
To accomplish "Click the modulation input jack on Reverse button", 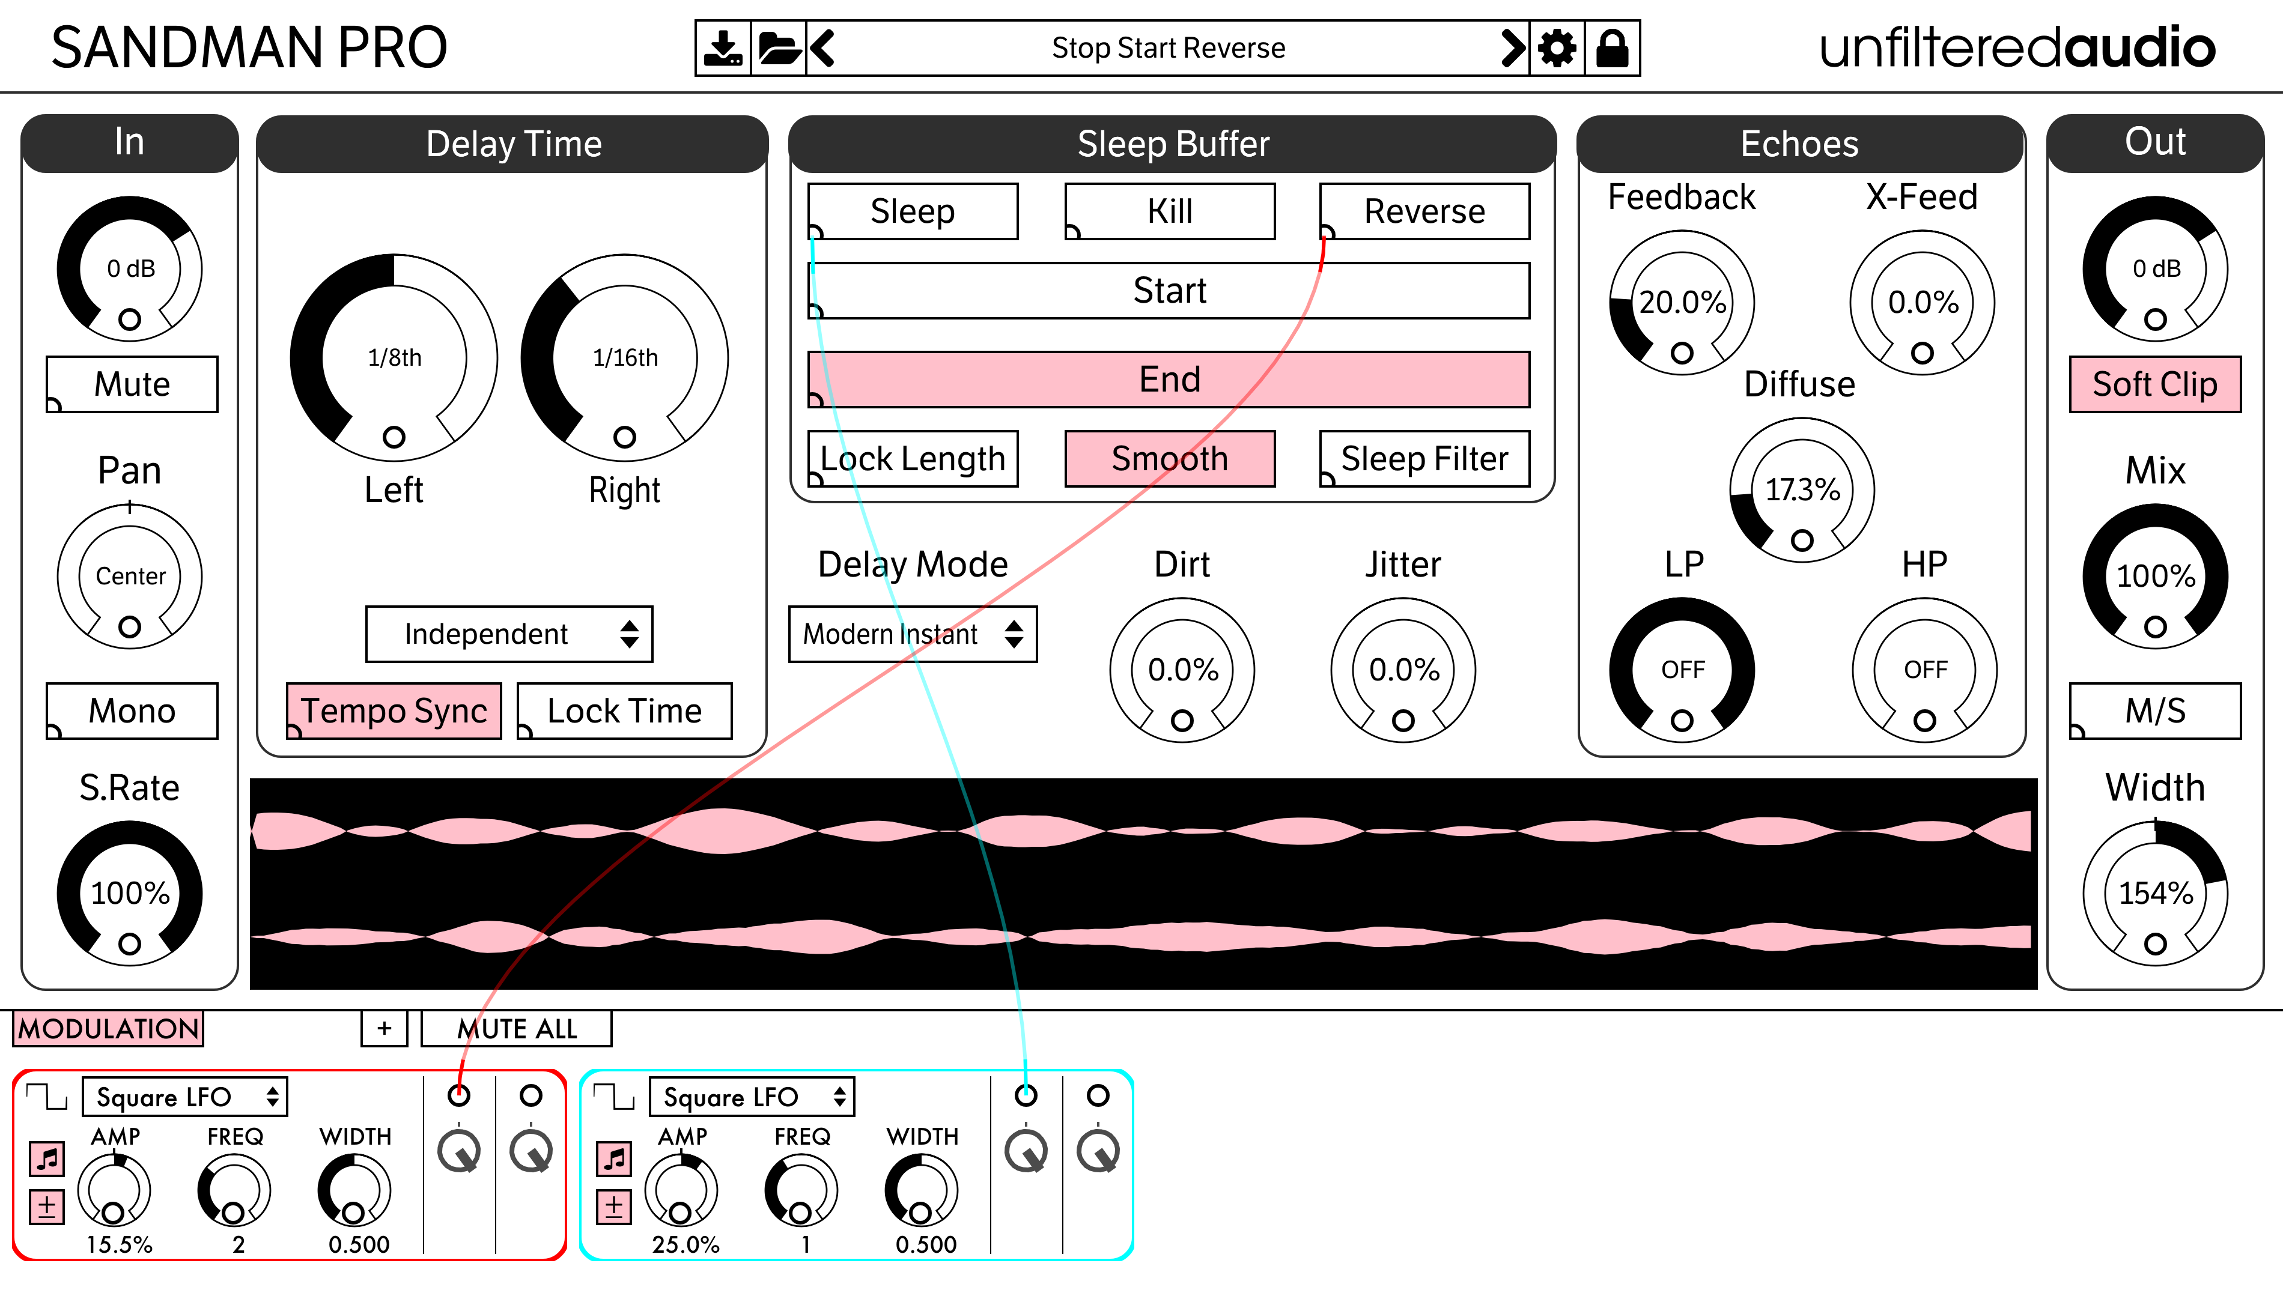I will coord(1326,233).
